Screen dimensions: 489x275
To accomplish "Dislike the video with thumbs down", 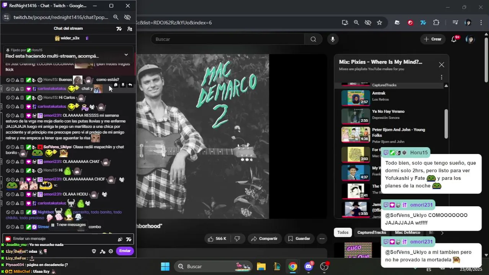I will [237, 239].
